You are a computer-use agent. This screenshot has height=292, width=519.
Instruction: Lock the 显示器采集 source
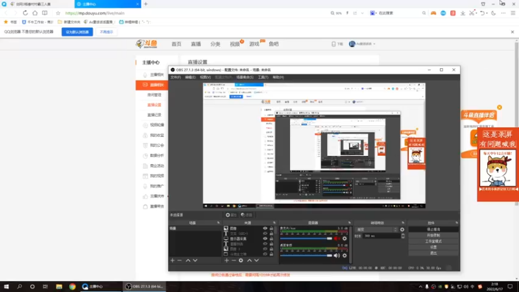point(271,239)
